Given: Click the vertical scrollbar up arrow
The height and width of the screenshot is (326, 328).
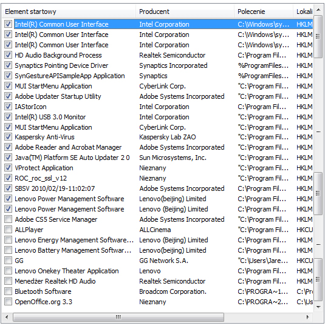Looking at the screenshot, I should pos(318,10).
